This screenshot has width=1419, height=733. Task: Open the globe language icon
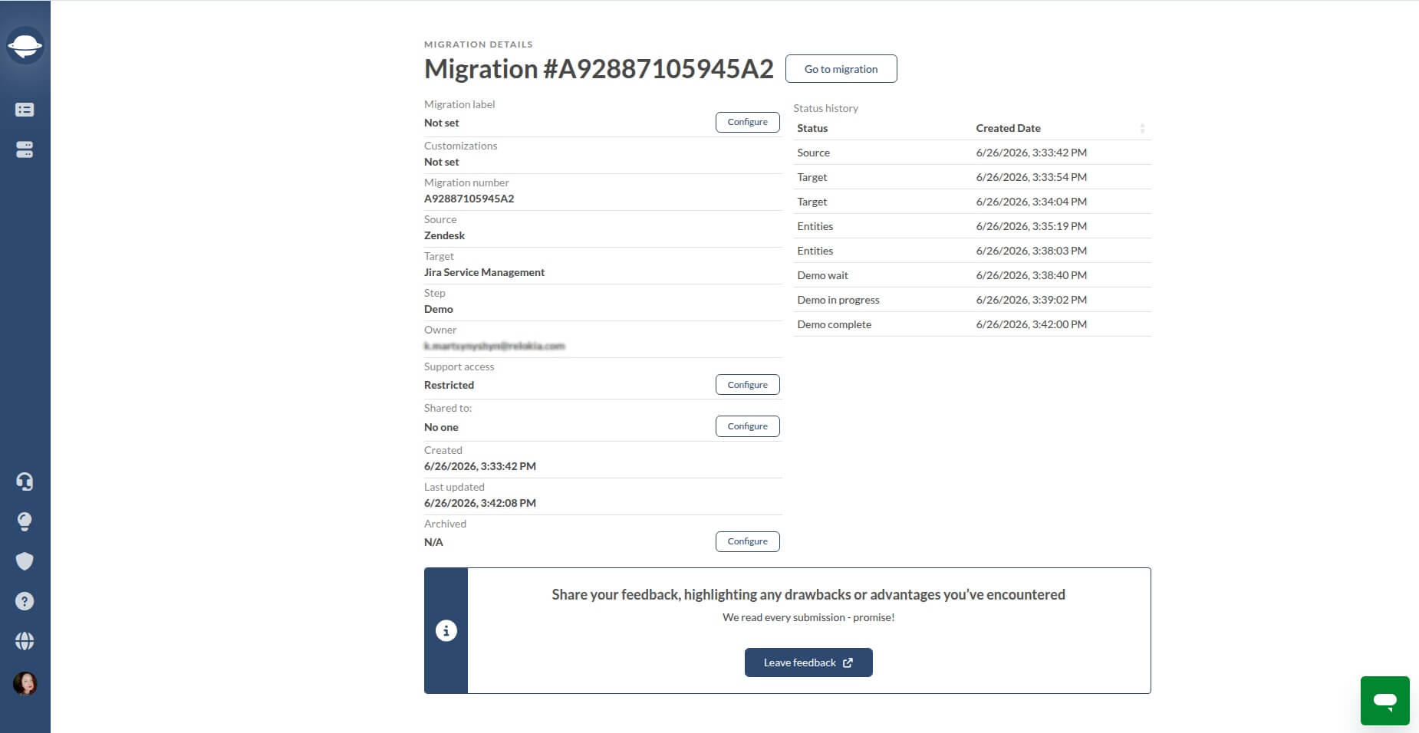(x=25, y=641)
